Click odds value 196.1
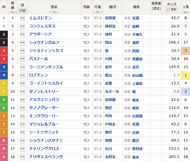This screenshot has height=161, width=190. (174, 42)
